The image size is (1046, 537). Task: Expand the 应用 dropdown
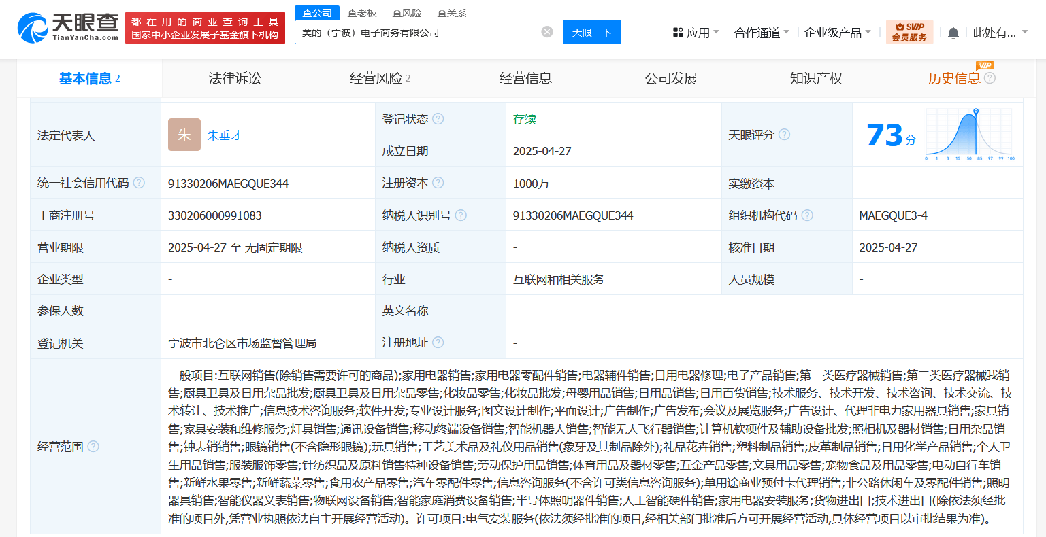point(696,31)
